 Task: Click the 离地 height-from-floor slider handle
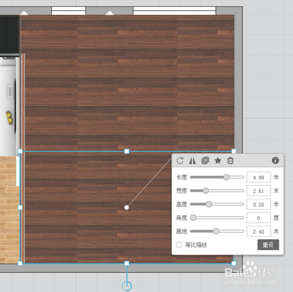pyautogui.click(x=216, y=231)
